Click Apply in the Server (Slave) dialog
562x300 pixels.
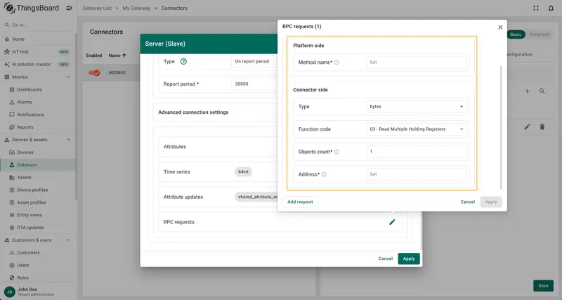409,259
